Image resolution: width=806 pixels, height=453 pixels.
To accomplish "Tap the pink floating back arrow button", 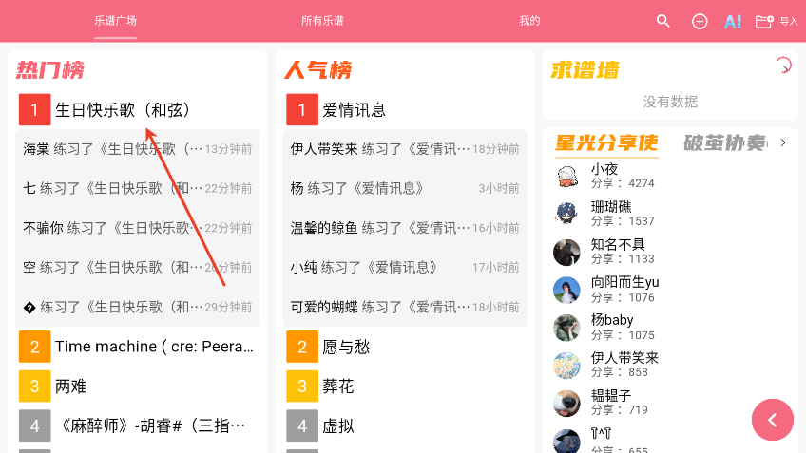I will (x=773, y=420).
